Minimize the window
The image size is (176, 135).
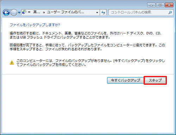tap(151, 5)
